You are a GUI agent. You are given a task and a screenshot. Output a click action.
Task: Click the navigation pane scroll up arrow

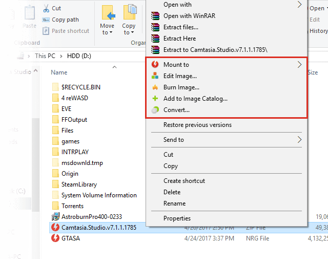click(36, 71)
